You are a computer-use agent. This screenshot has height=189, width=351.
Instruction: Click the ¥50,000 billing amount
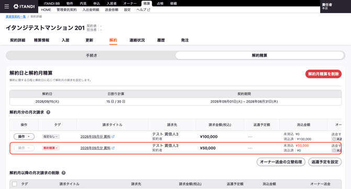pos(208,148)
